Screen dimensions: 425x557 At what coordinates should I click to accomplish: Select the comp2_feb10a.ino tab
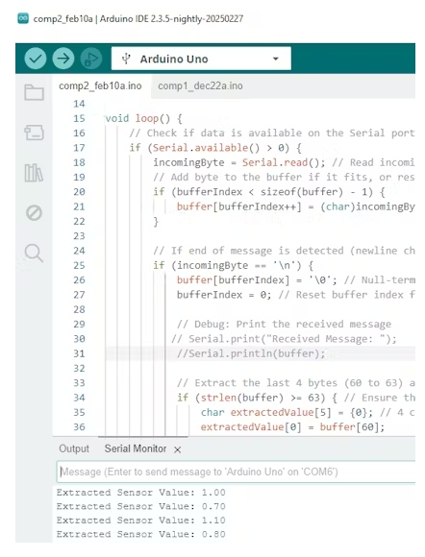100,86
